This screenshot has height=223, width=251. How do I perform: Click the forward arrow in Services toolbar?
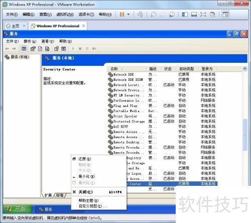pos(14,49)
